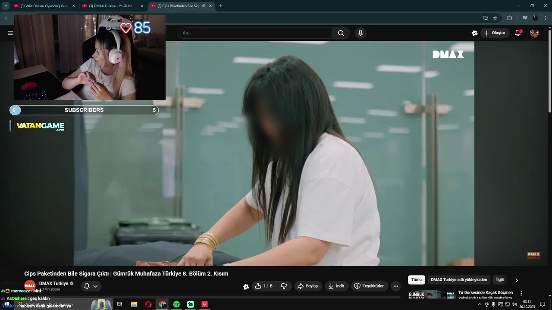
Task: Click the volume icon in system tray
Action: coord(514,304)
